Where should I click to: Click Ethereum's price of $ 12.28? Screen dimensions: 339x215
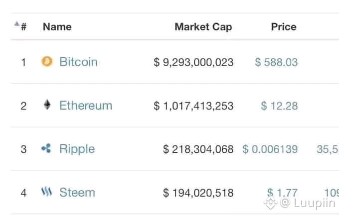pyautogui.click(x=279, y=106)
